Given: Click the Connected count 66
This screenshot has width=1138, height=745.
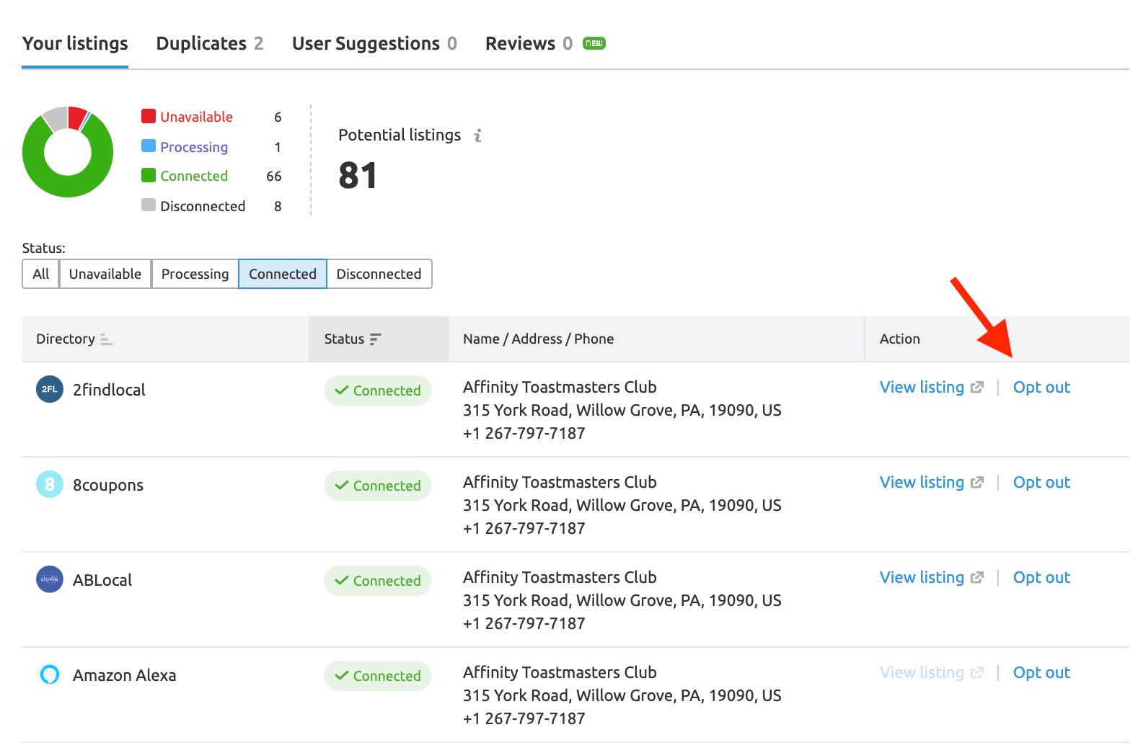Looking at the screenshot, I should pos(274,176).
